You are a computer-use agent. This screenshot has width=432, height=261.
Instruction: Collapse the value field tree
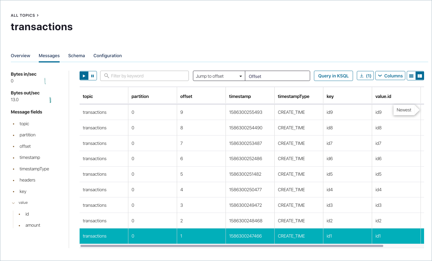(x=14, y=203)
